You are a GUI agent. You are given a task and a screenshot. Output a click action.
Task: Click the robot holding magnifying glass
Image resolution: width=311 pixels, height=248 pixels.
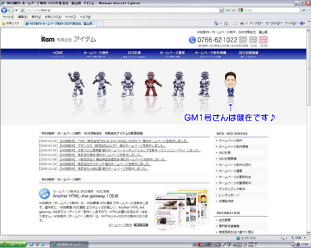(101, 84)
